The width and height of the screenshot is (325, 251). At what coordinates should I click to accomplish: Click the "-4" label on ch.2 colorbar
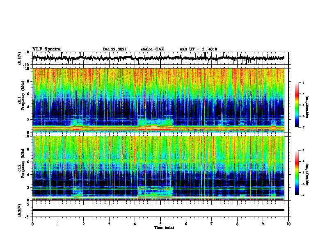pos(302,162)
